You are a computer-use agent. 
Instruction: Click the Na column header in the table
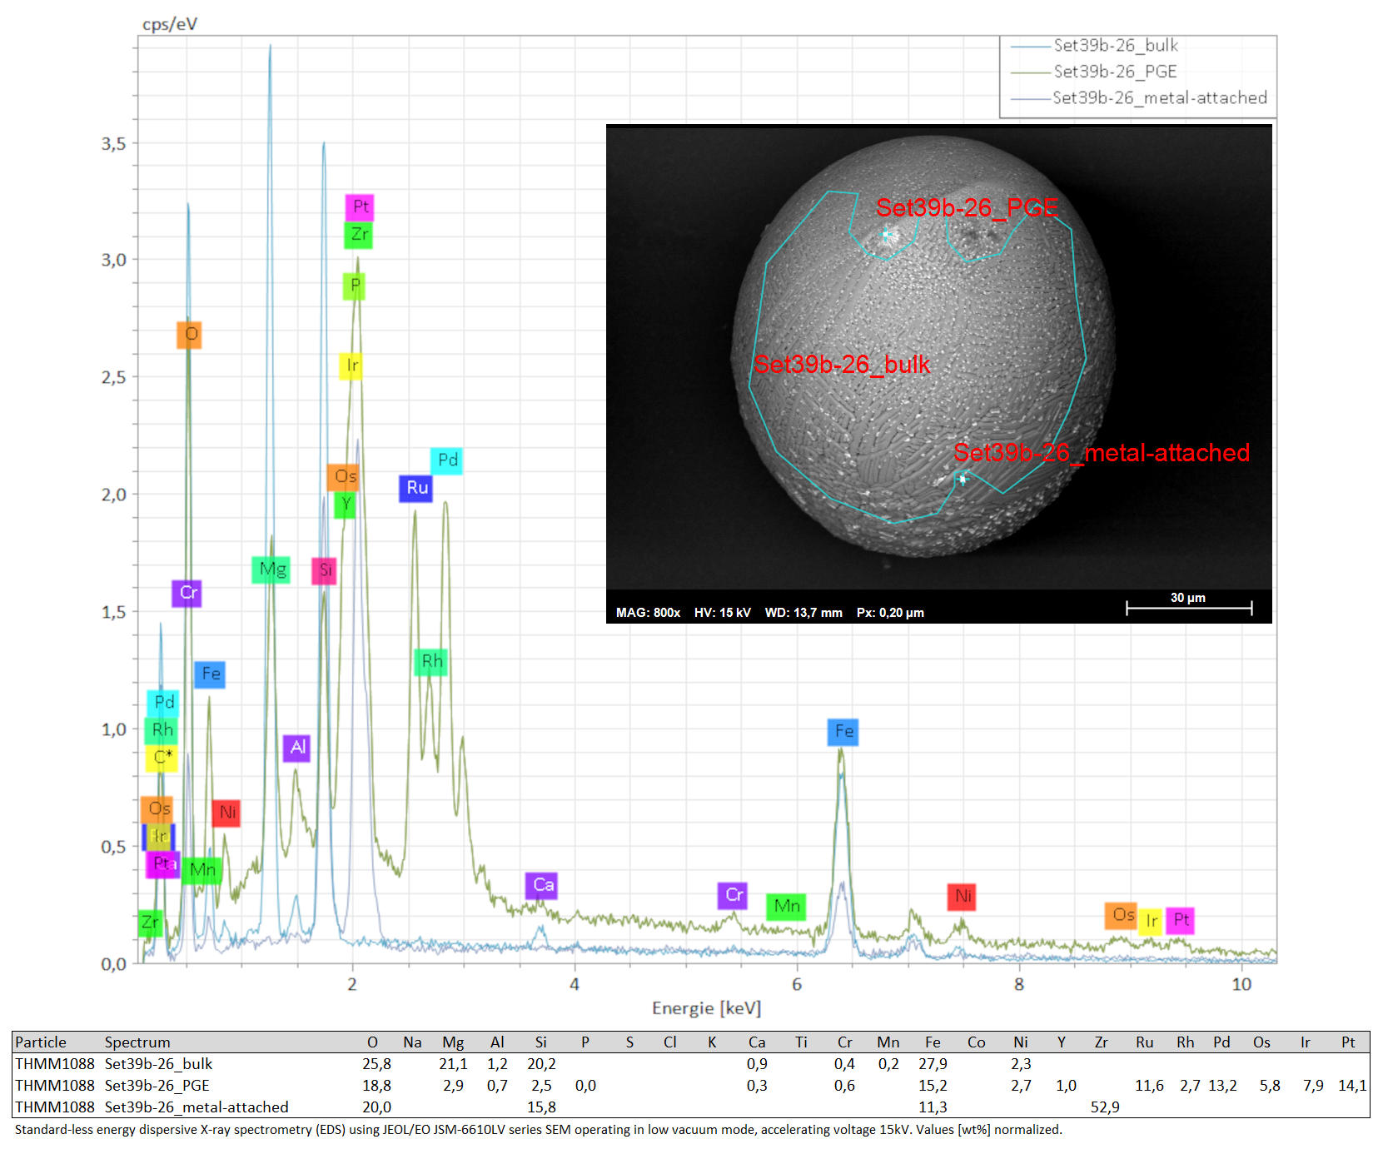(412, 1042)
